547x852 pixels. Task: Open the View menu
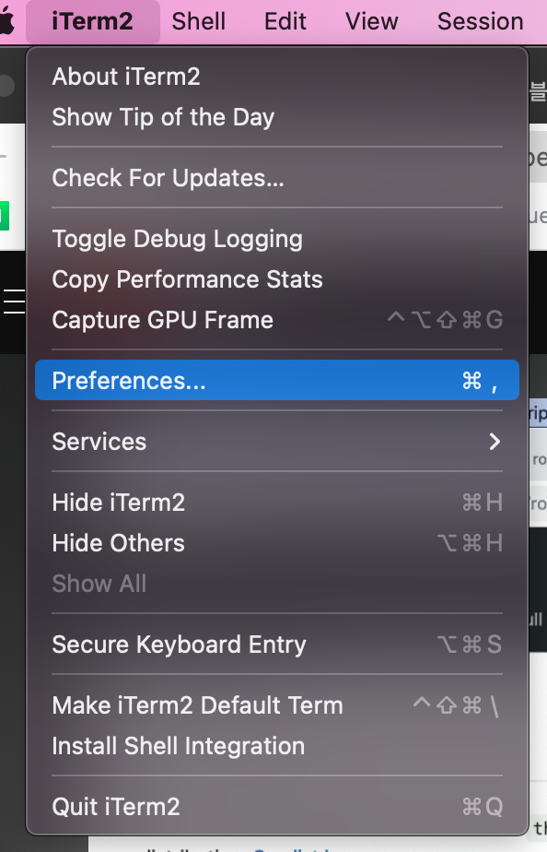371,20
